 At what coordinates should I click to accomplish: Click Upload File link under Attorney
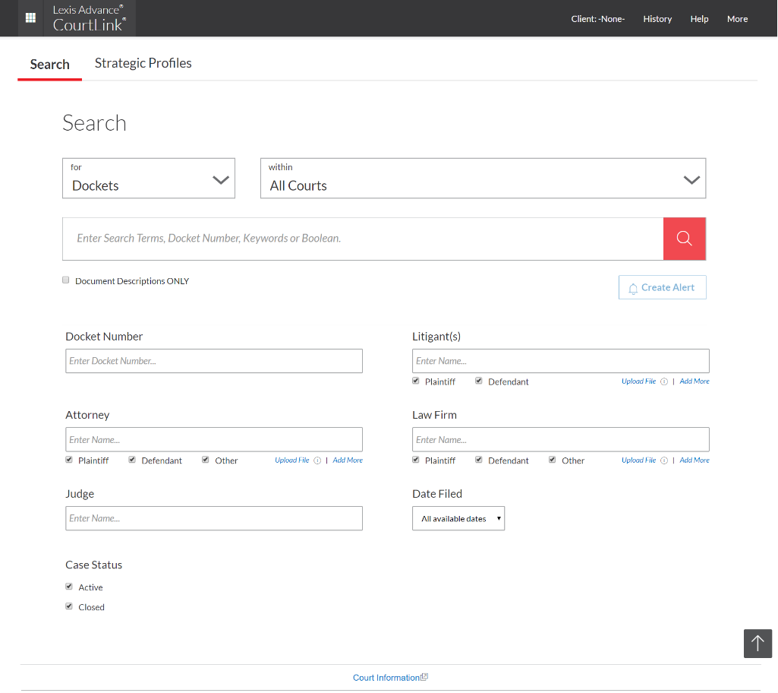[291, 460]
